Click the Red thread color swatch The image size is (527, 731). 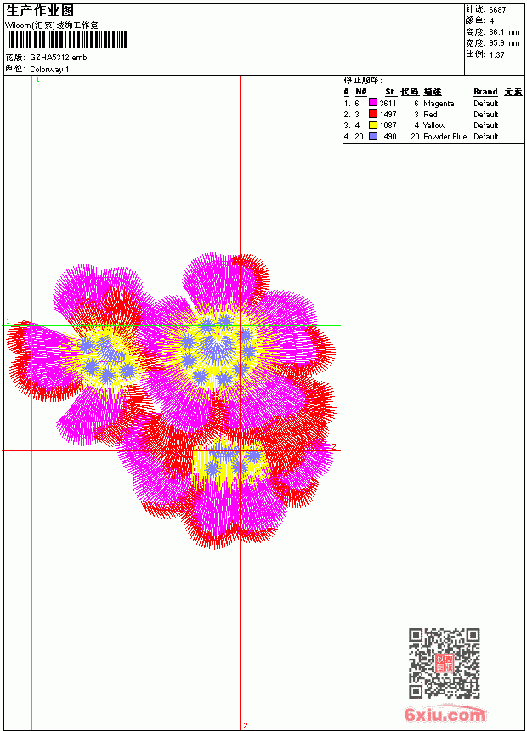click(372, 113)
